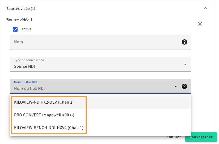Collapse the Sources vidéo section chevron

pyautogui.click(x=205, y=8)
